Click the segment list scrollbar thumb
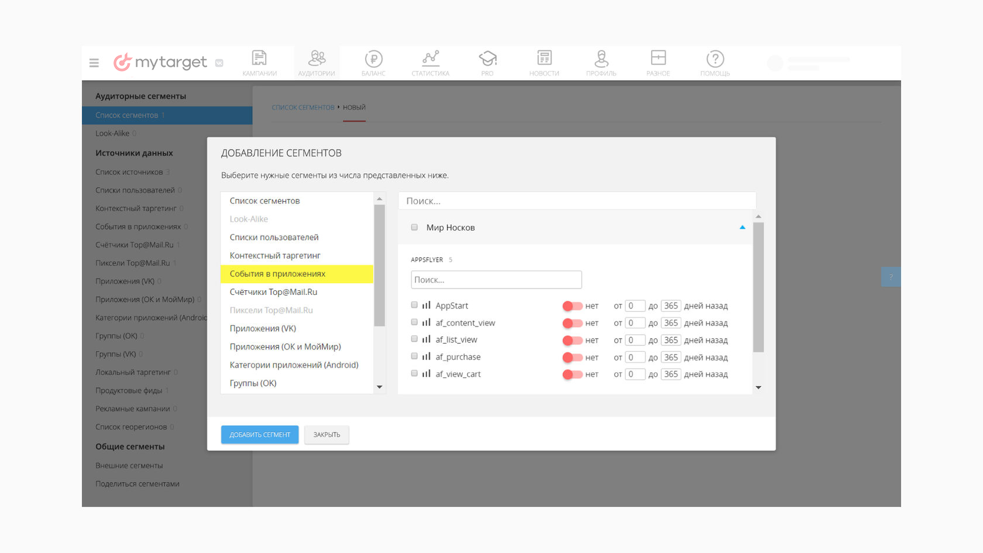Image resolution: width=983 pixels, height=553 pixels. [x=379, y=265]
